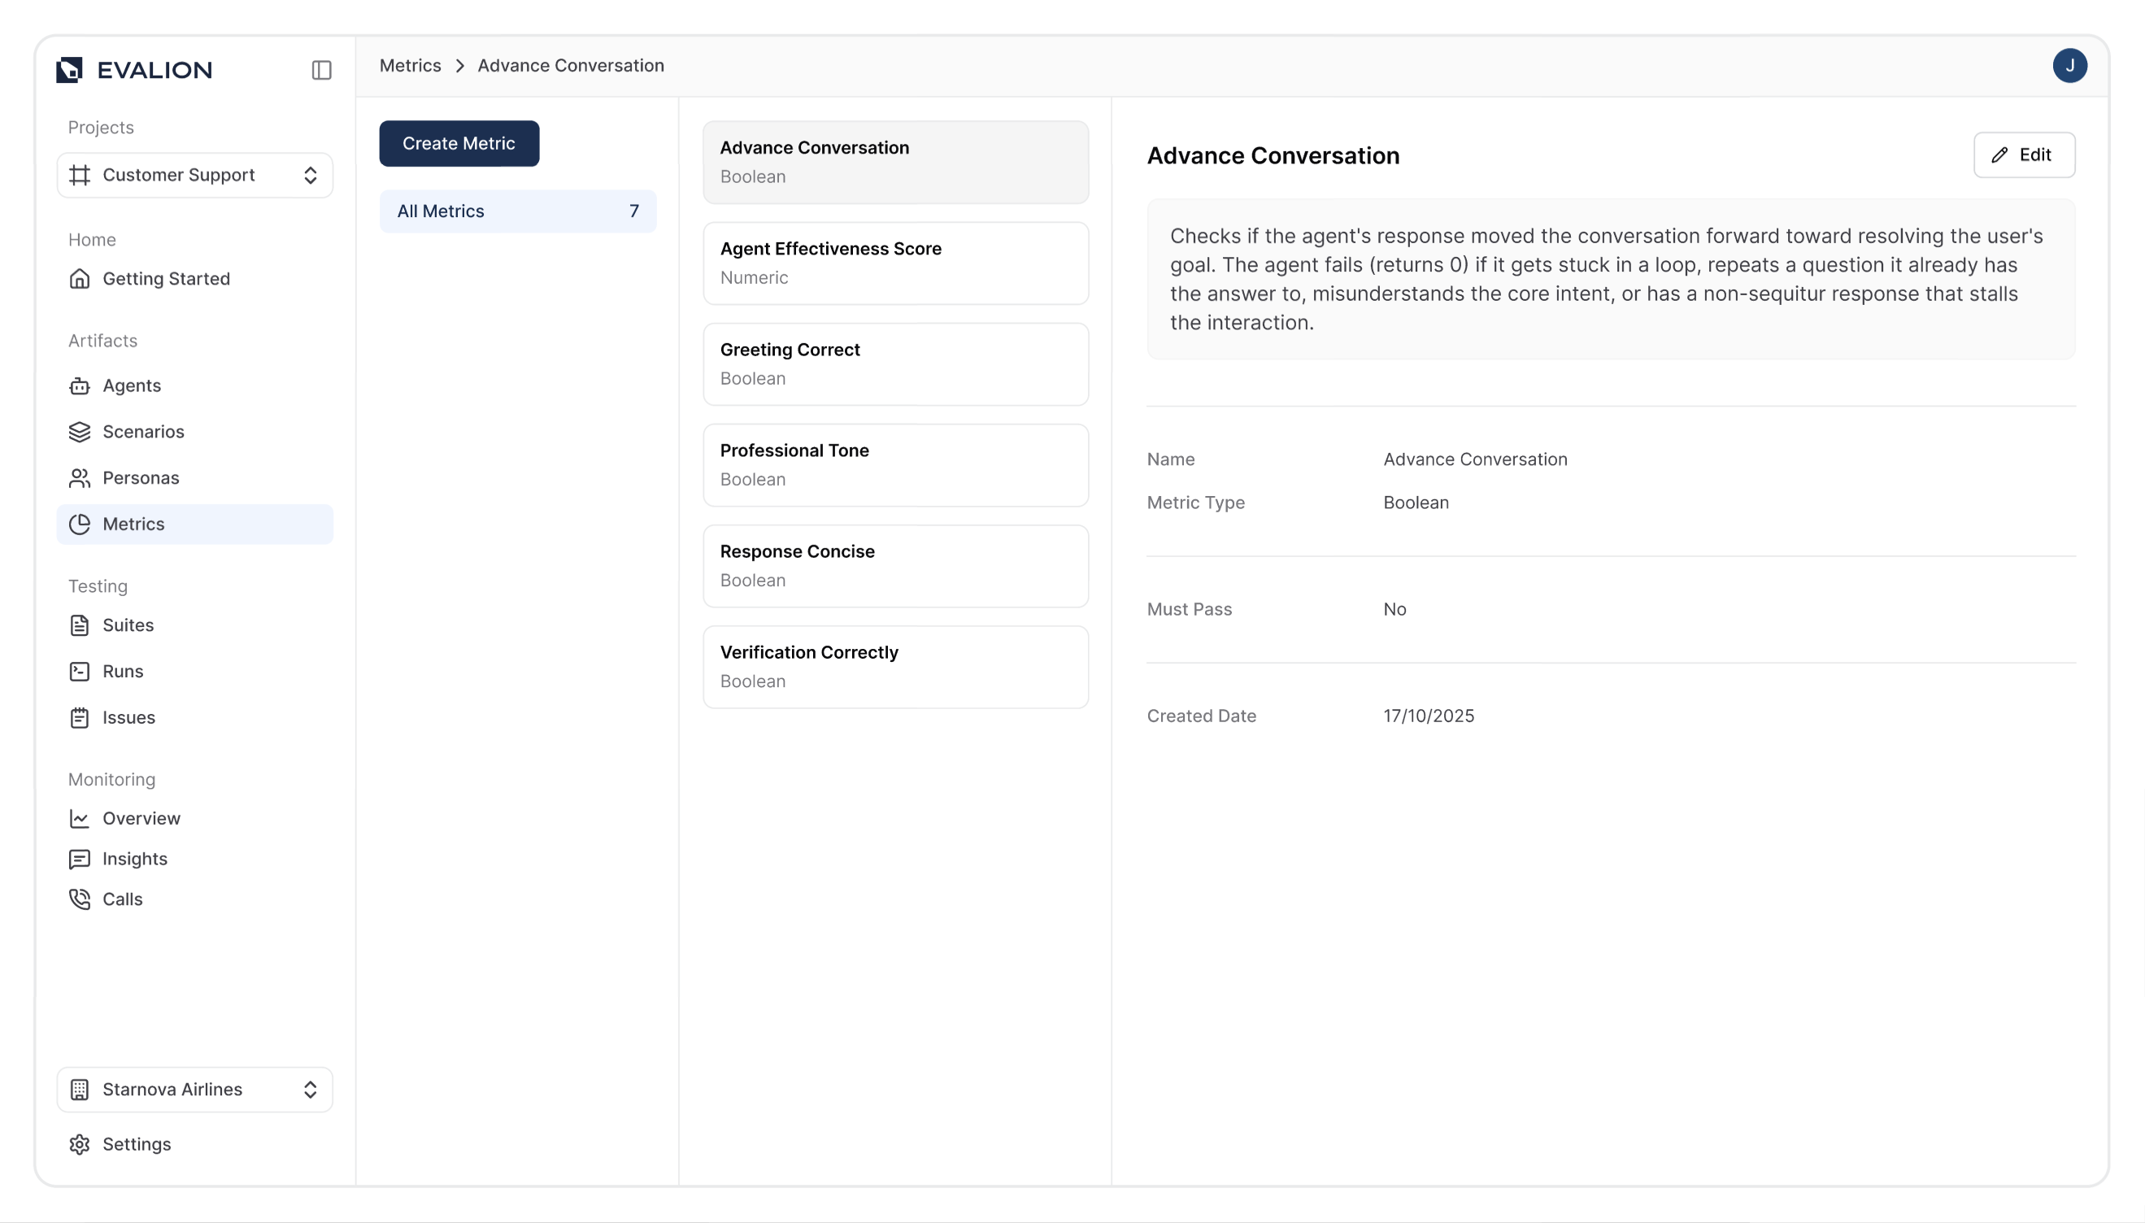Click the Suites document icon

point(80,625)
